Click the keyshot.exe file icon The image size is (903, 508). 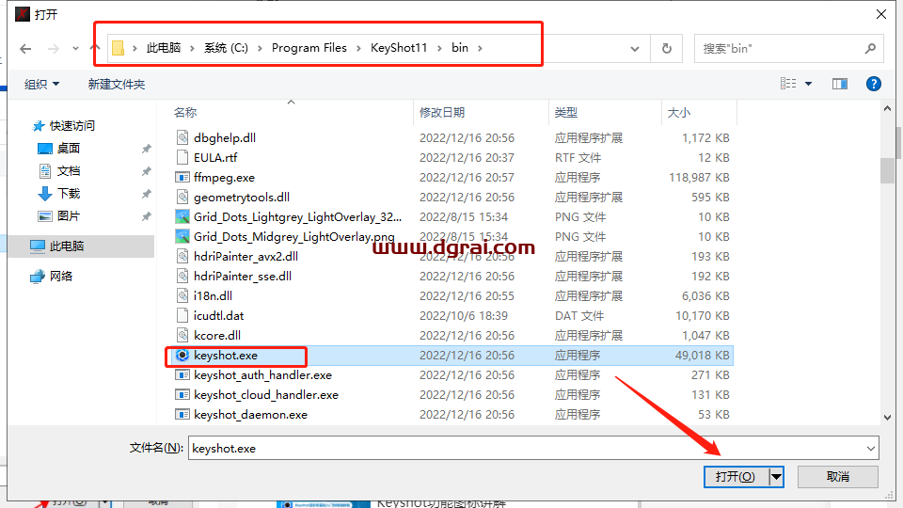click(183, 356)
